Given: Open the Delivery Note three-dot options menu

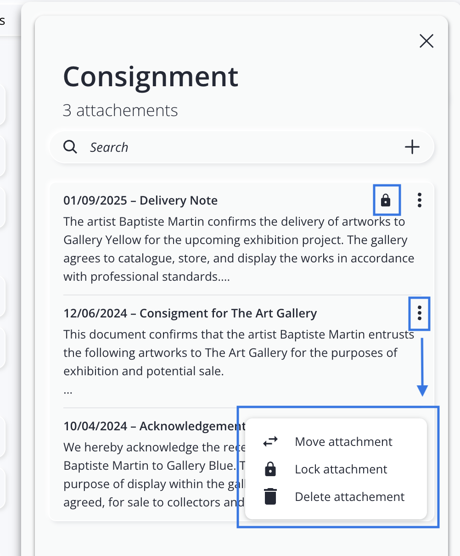Looking at the screenshot, I should coord(419,200).
